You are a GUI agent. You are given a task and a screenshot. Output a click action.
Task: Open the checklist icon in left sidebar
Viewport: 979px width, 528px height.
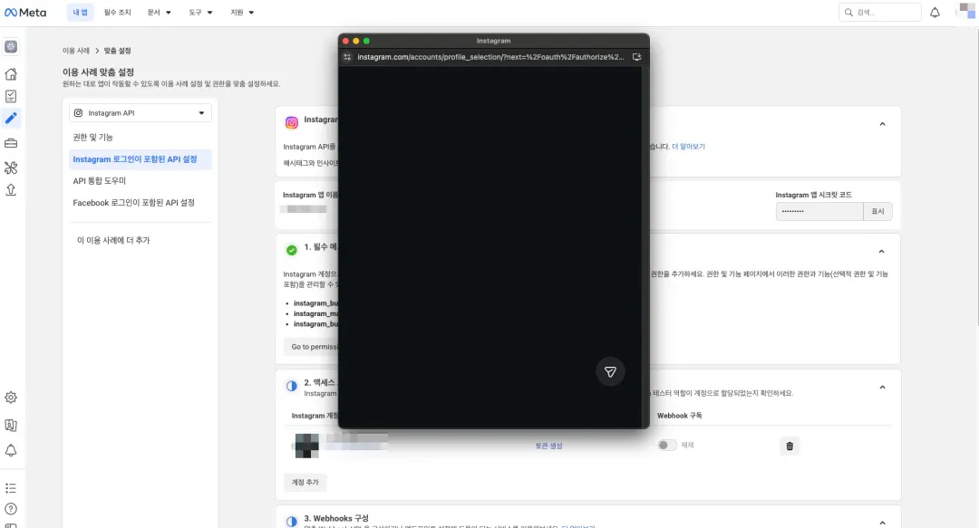pyautogui.click(x=11, y=96)
